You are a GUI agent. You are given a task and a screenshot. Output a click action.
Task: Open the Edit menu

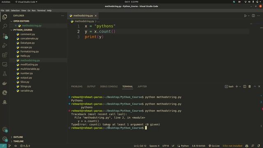pyautogui.click(x=7, y=11)
